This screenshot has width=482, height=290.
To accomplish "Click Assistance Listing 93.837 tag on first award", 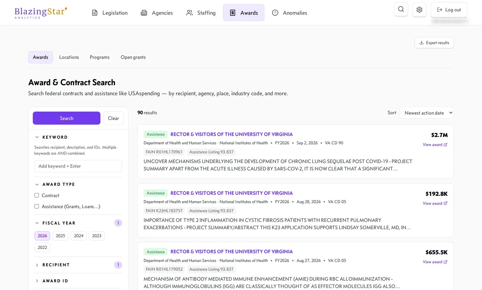I will coord(211,152).
